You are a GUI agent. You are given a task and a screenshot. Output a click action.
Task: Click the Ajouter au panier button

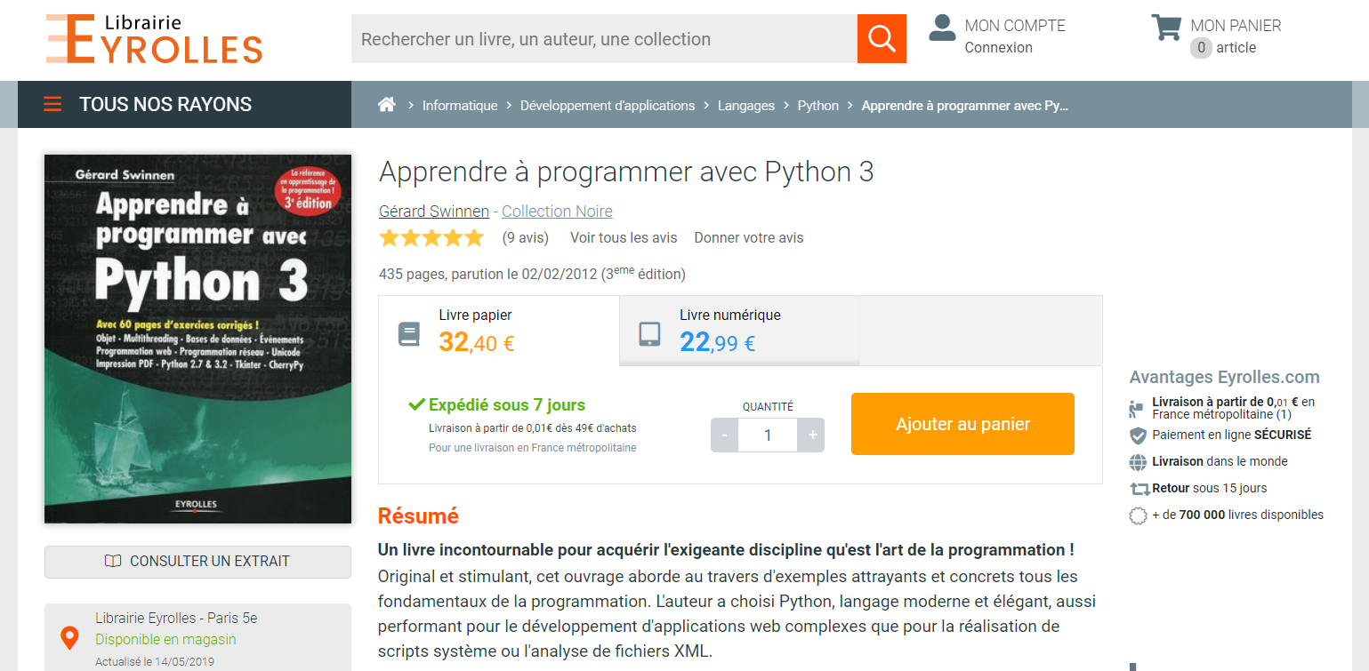962,423
